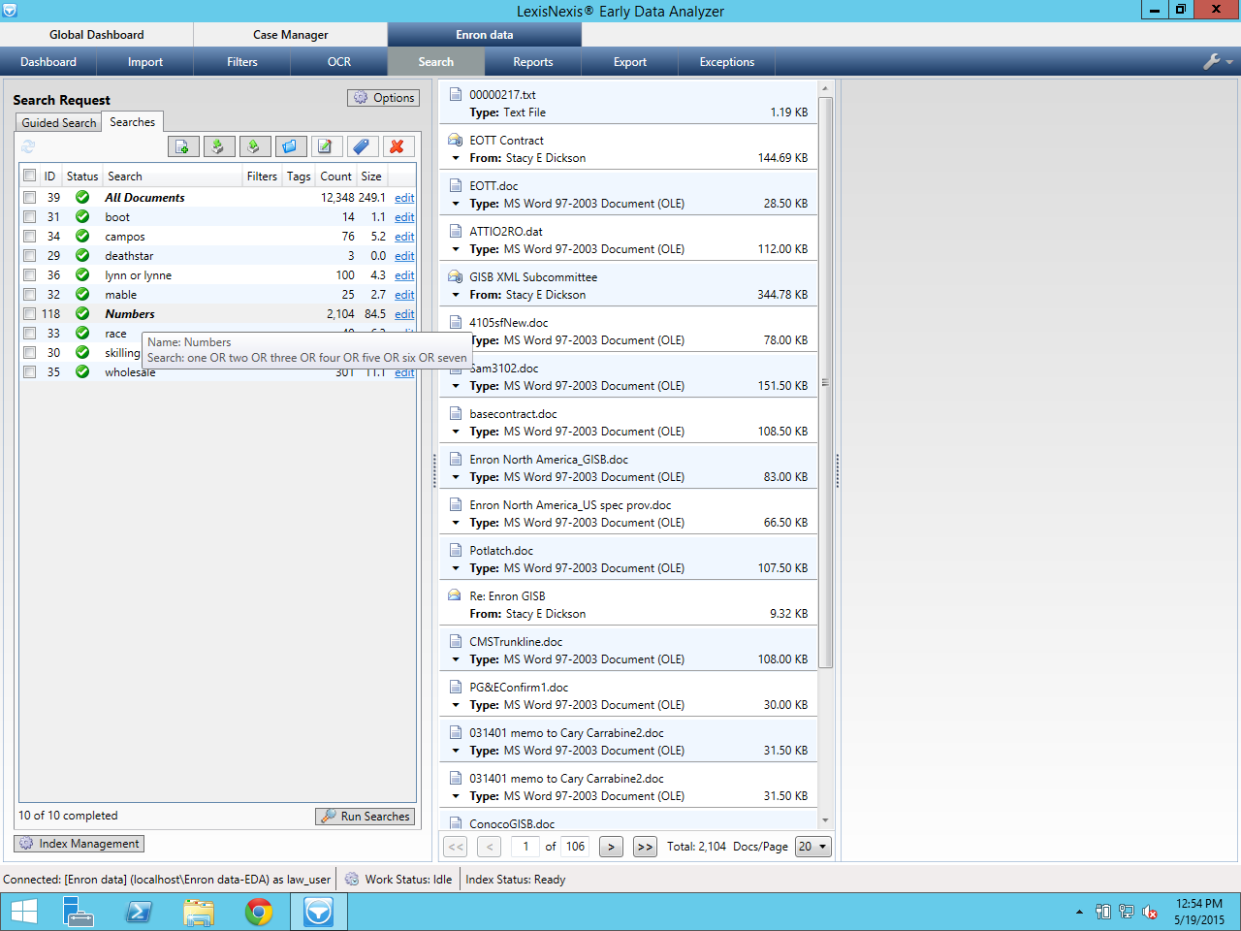1241x931 pixels.
Task: Open the Windows Start button
Action: (x=24, y=912)
